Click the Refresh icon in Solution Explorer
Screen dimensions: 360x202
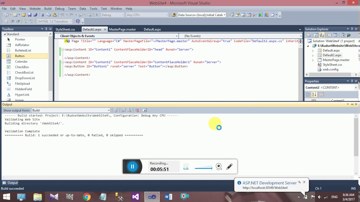click(316, 35)
